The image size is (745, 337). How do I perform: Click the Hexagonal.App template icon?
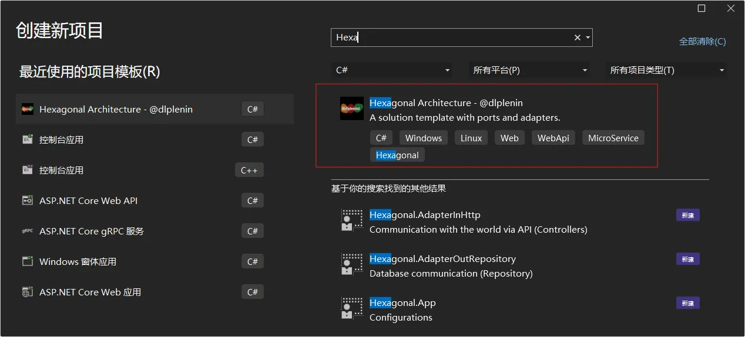tap(352, 308)
